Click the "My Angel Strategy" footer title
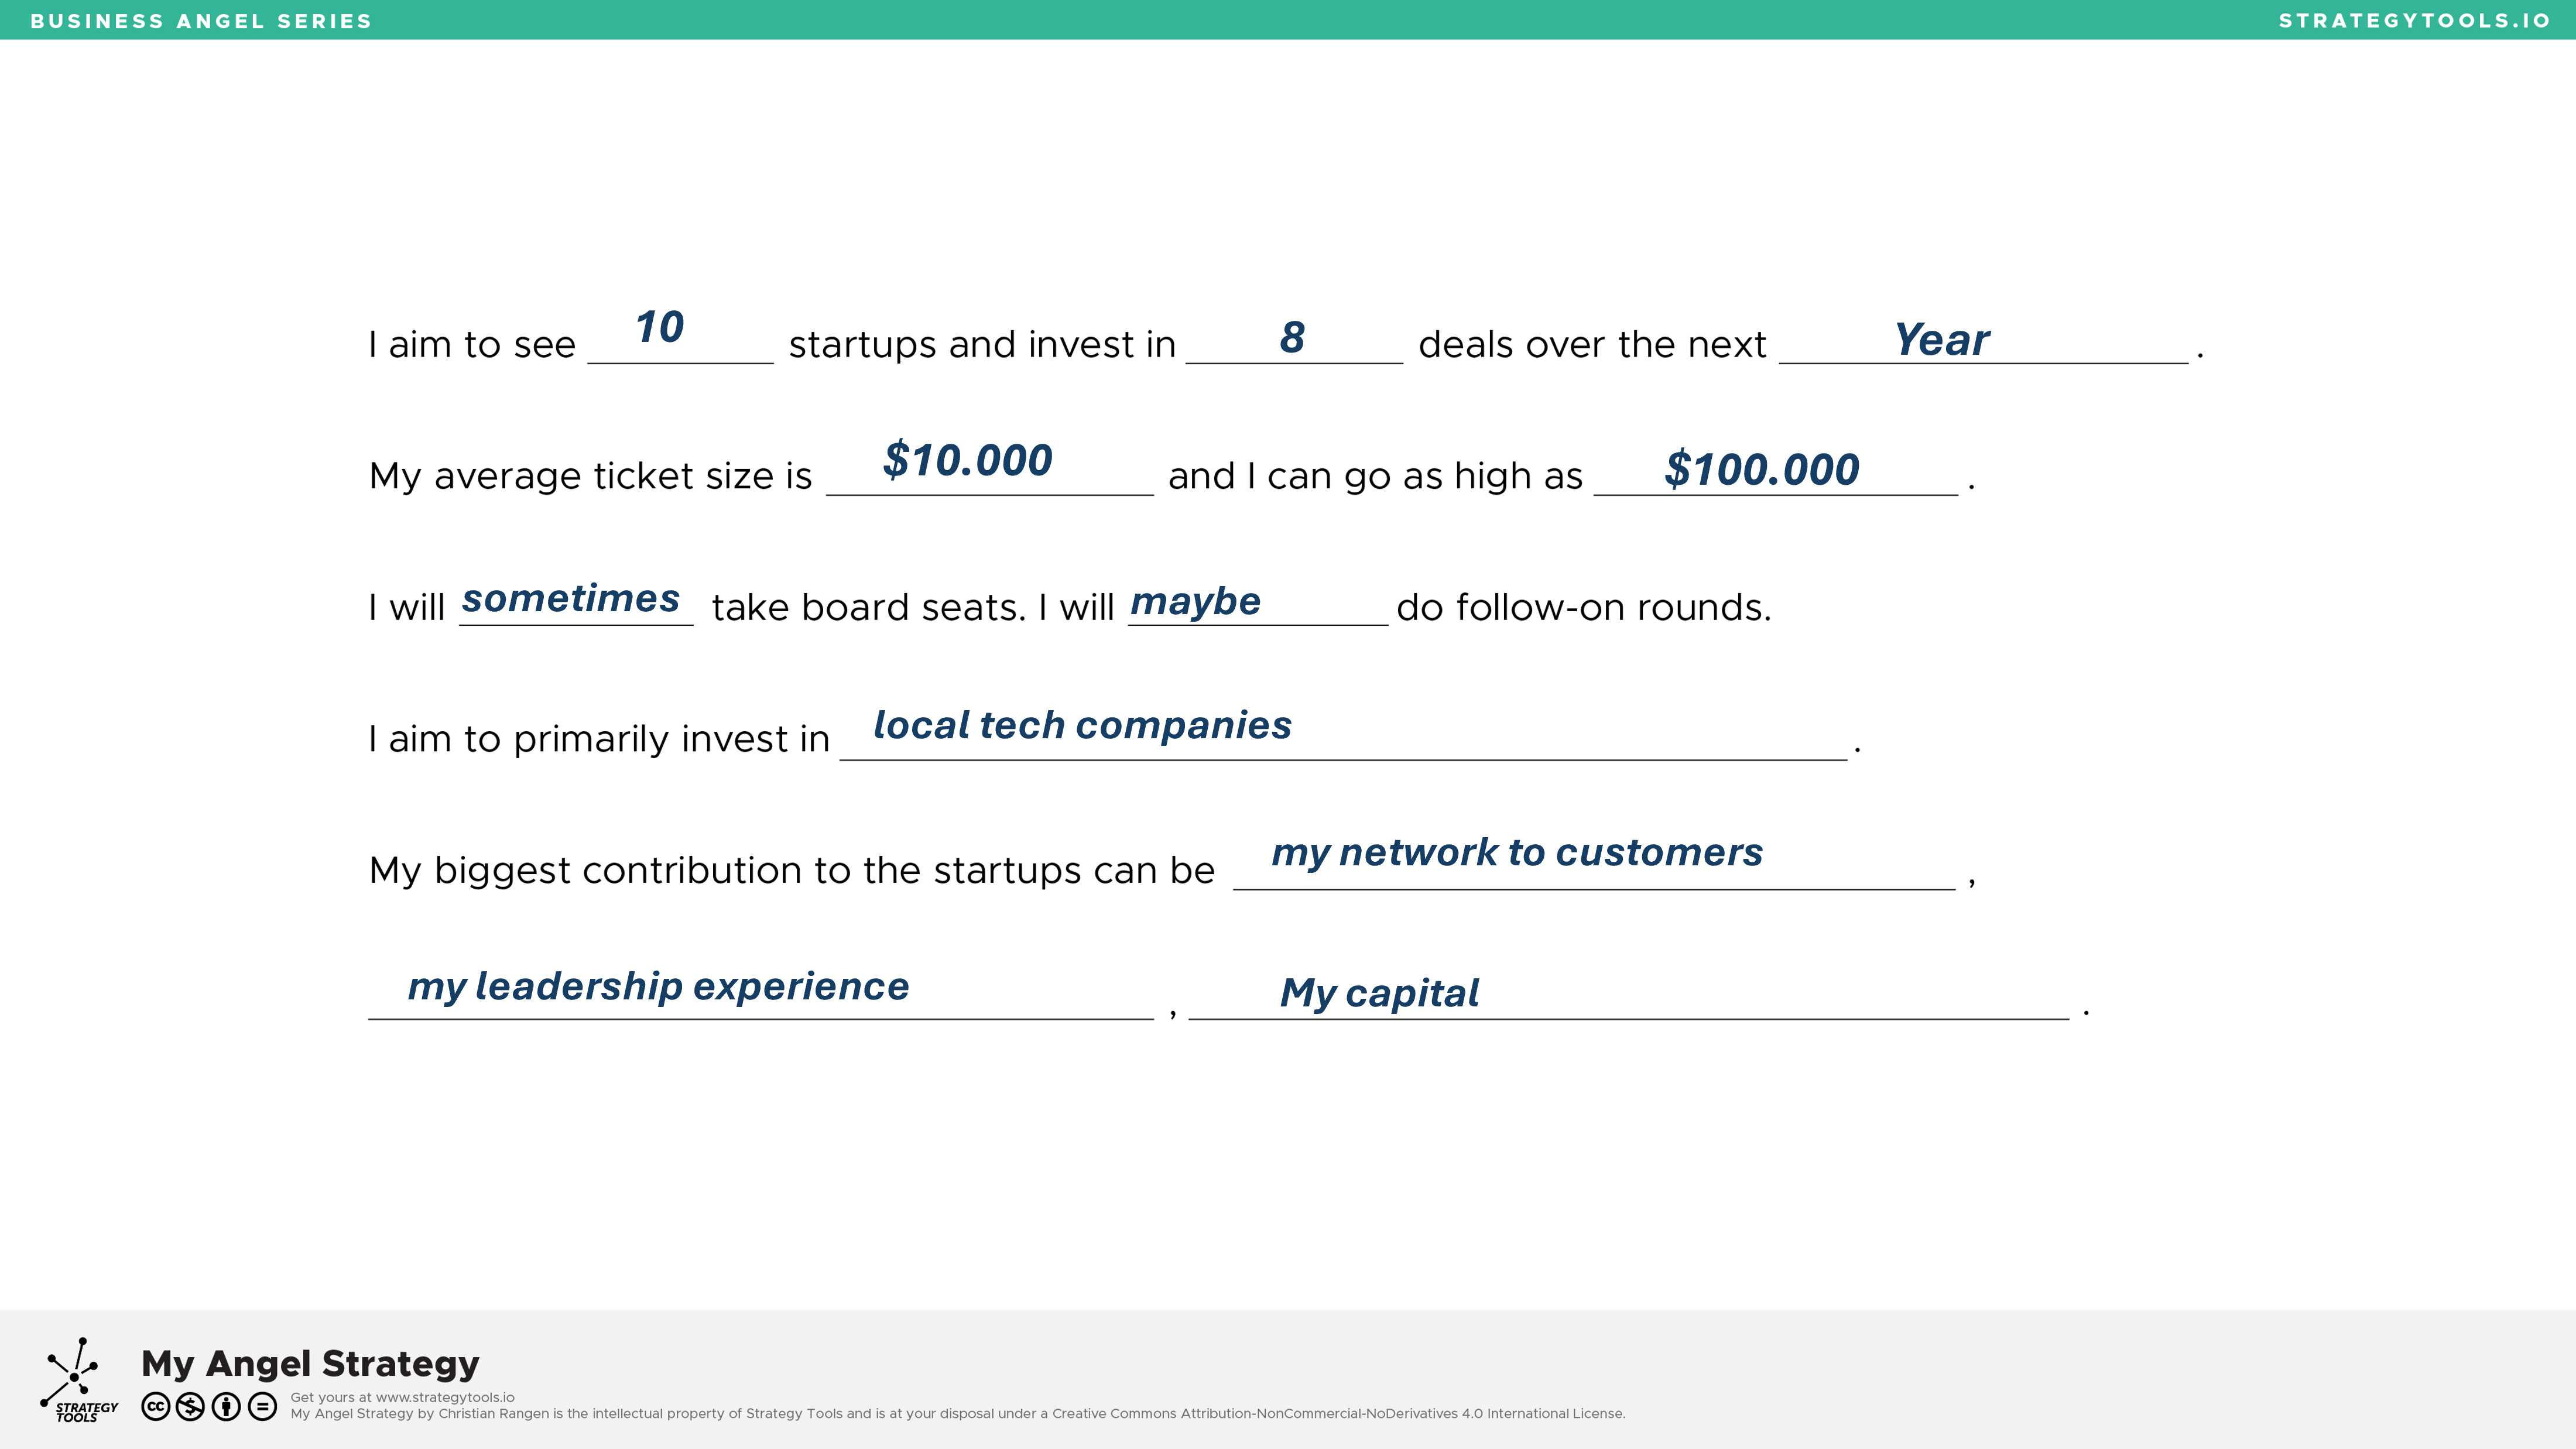2576x1449 pixels. point(310,1363)
